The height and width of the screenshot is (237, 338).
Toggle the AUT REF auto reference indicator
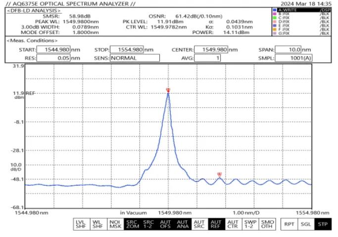point(216,224)
